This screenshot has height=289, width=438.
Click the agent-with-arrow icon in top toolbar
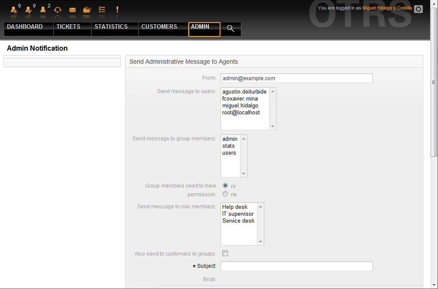point(29,10)
